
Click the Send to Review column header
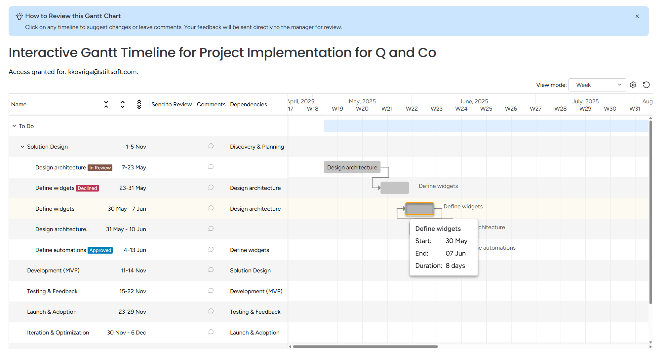tap(172, 104)
